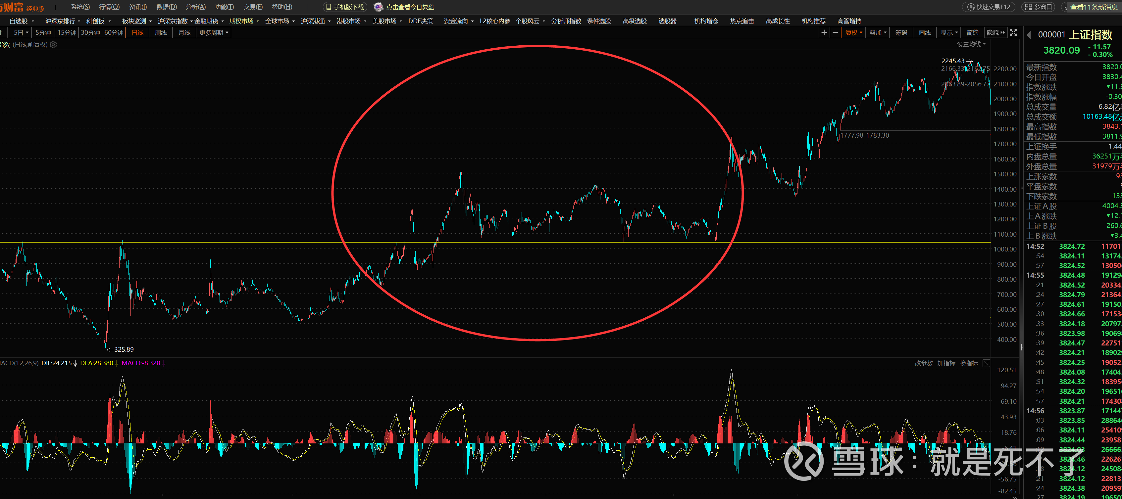Close the MACD indicator panel
The image size is (1122, 499).
pyautogui.click(x=986, y=363)
